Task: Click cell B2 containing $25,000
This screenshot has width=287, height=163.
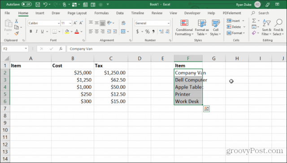Action: pyautogui.click(x=73, y=73)
